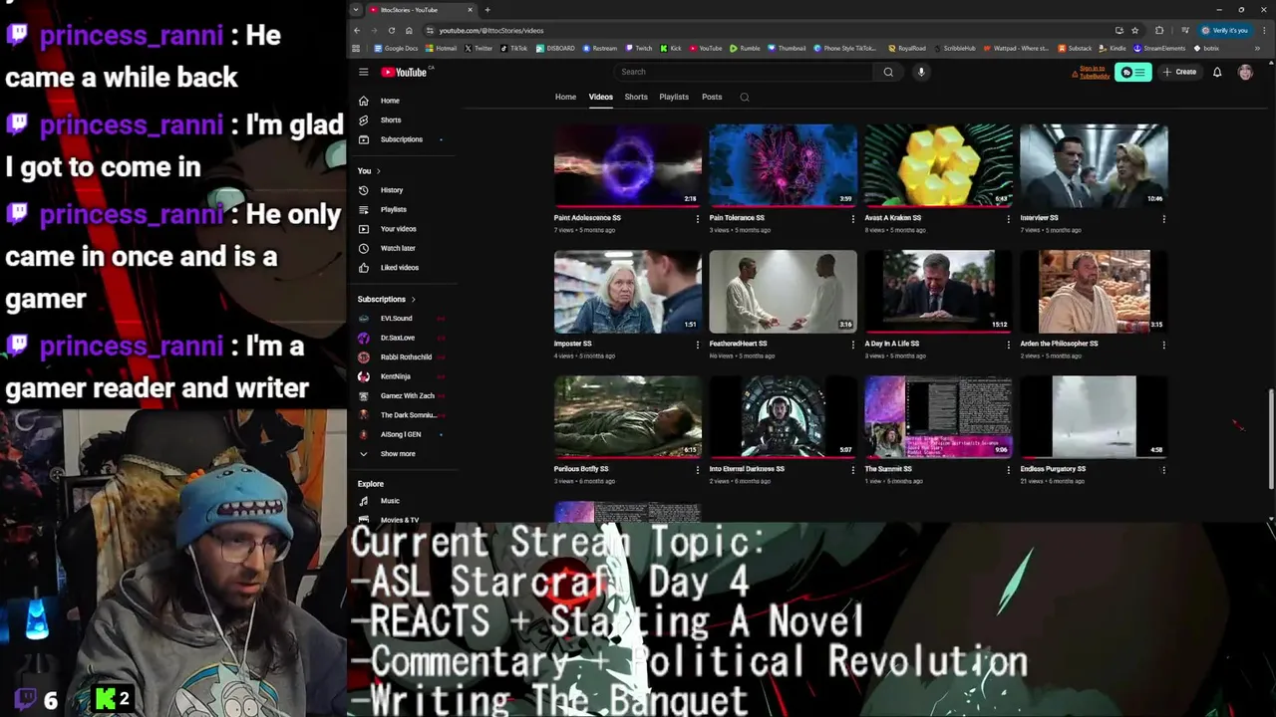Play the Perilous Botfly SS thumbnail

pyautogui.click(x=627, y=416)
